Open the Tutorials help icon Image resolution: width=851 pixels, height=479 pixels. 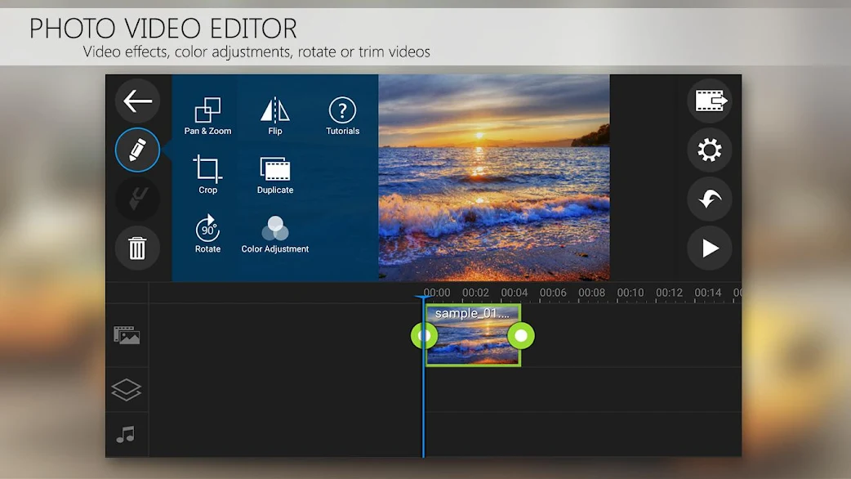point(342,116)
